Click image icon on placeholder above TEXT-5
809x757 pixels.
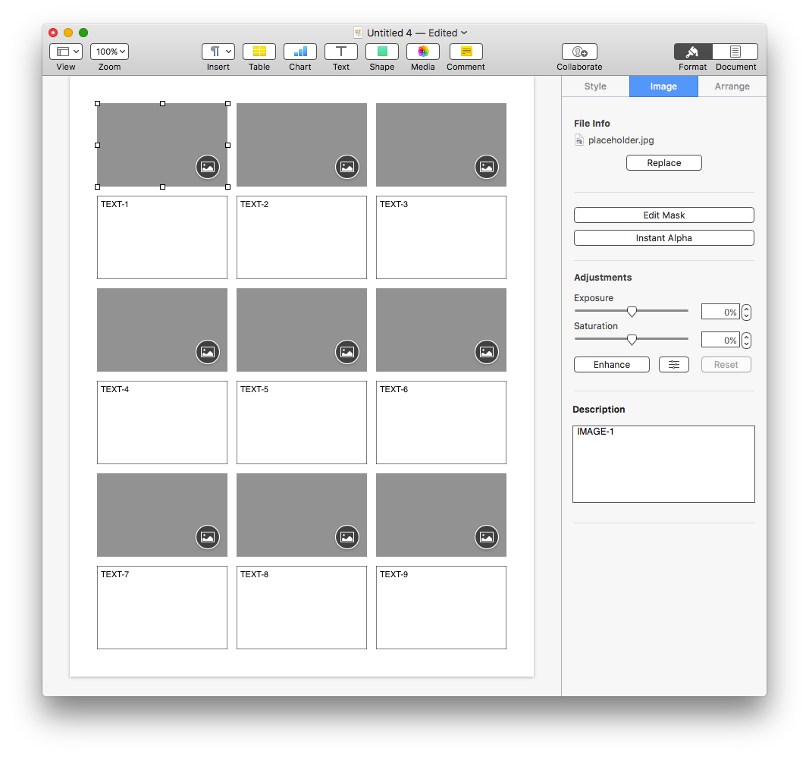(347, 352)
